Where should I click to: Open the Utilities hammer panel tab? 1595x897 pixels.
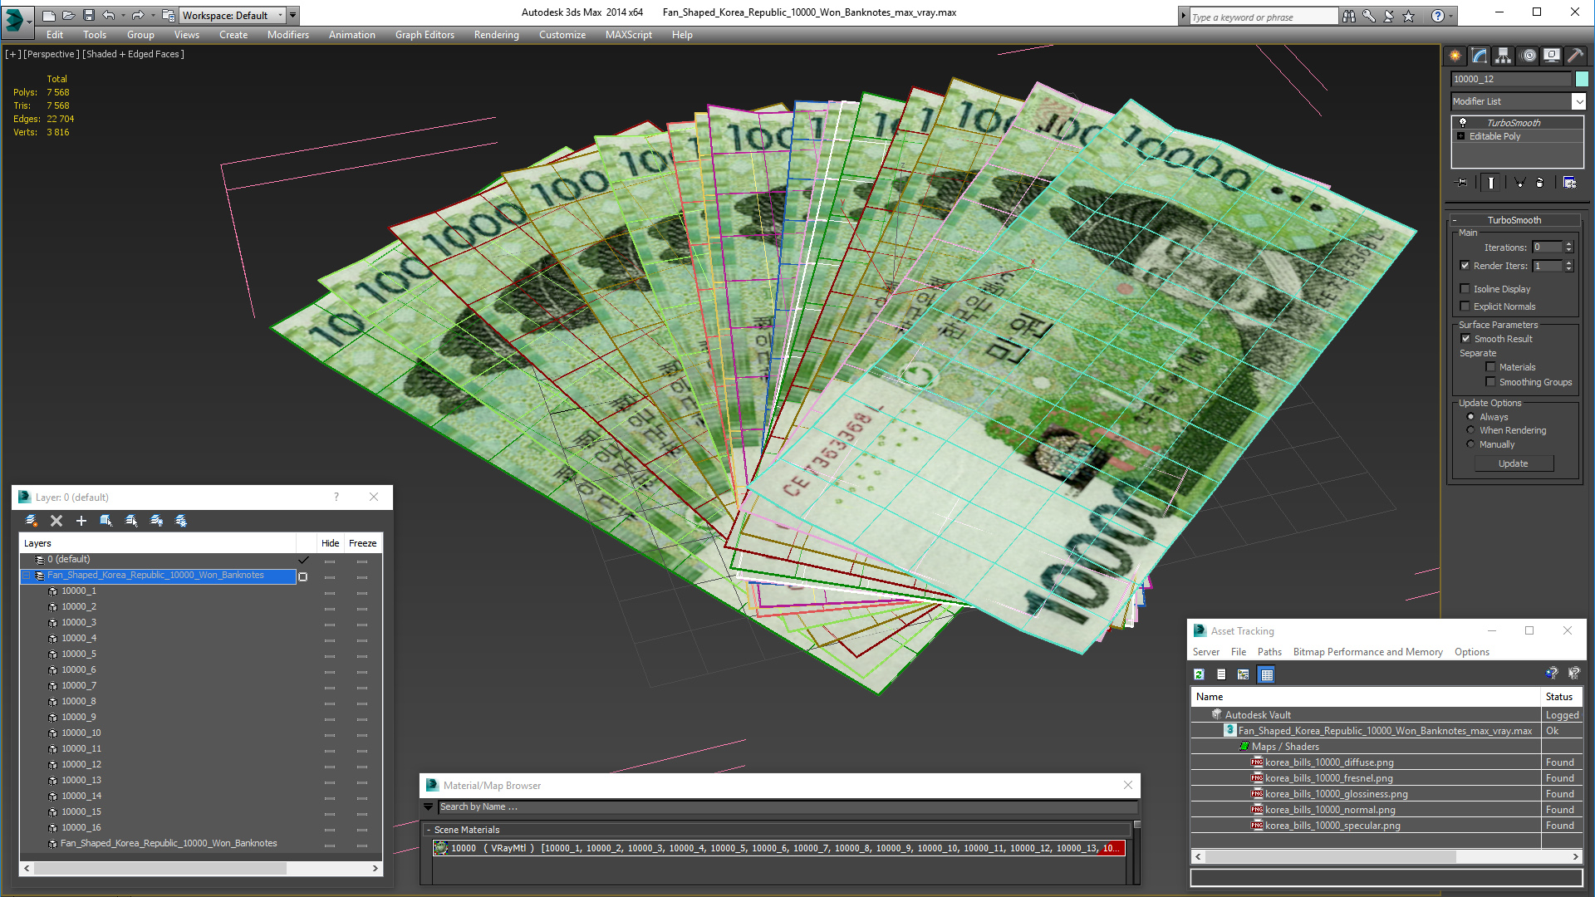(1575, 56)
